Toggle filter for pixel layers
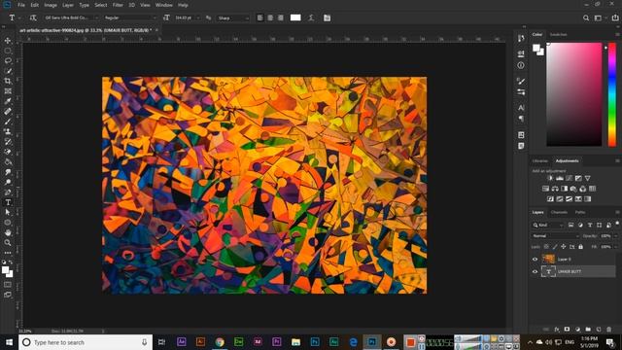This screenshot has height=350, width=622. (x=570, y=225)
